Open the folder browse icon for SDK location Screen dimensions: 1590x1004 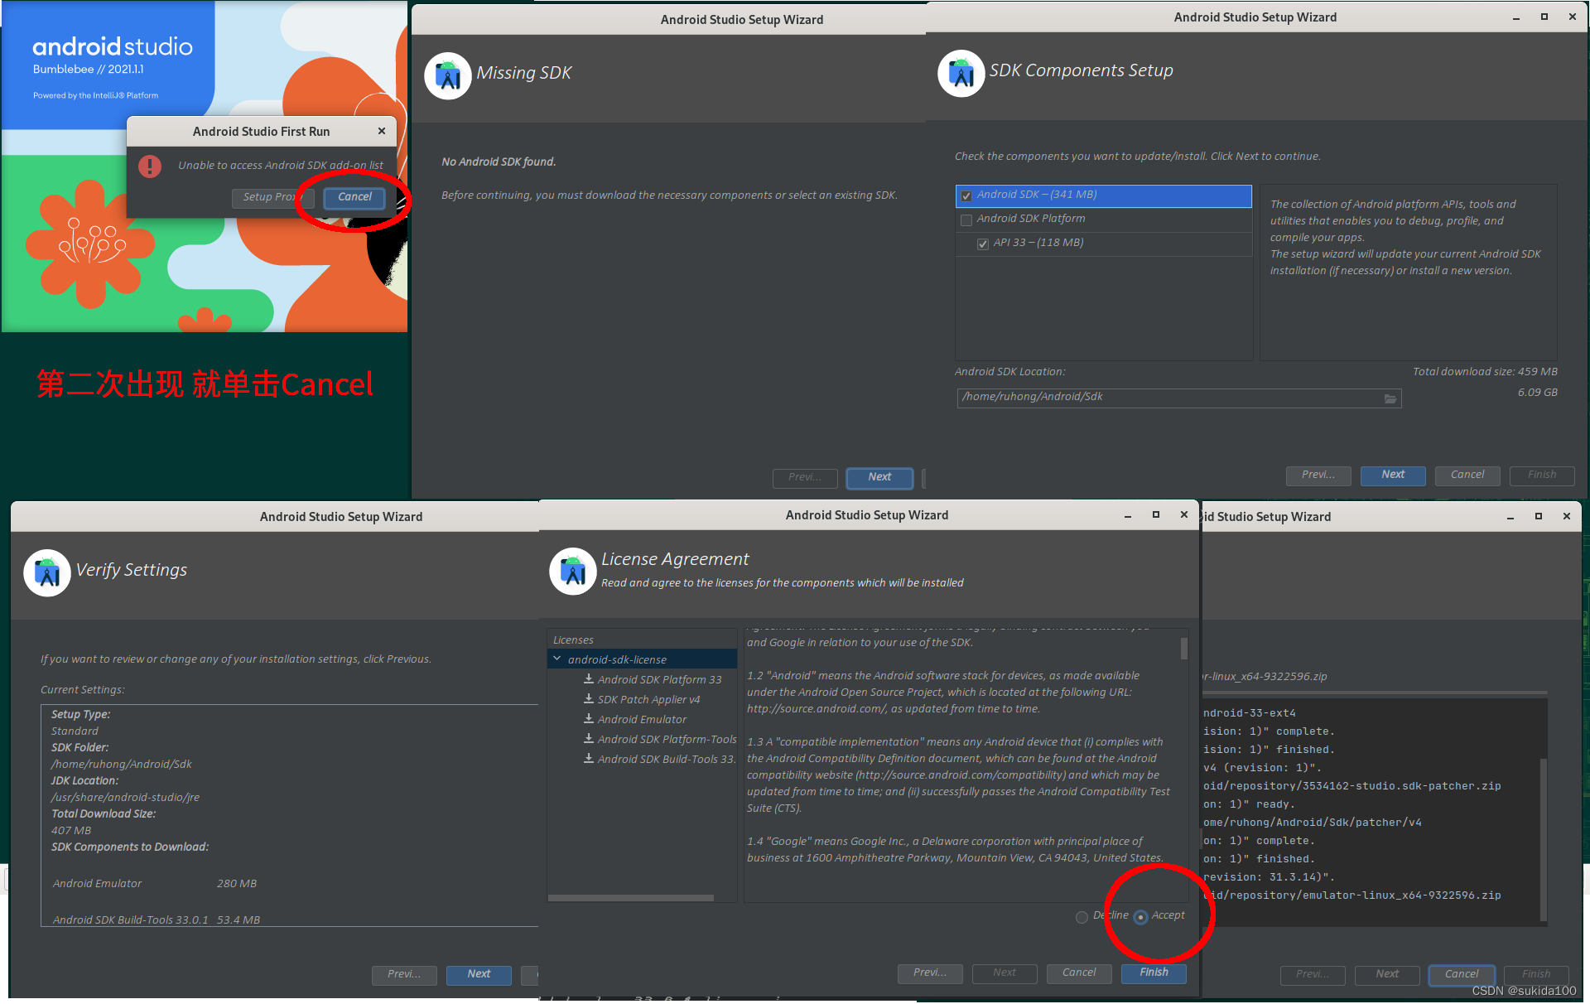click(1390, 398)
